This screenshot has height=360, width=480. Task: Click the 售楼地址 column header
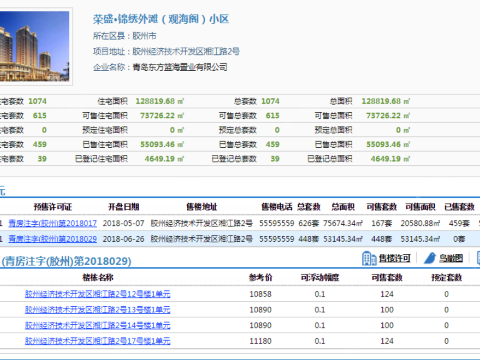click(202, 207)
